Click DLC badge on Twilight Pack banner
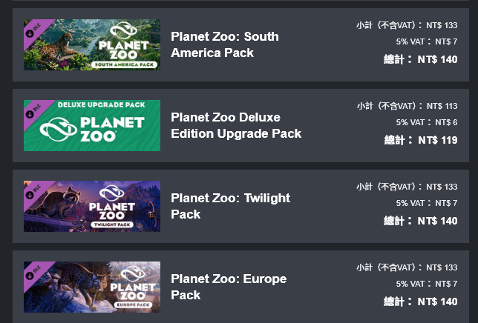478x323 pixels. pyautogui.click(x=33, y=192)
